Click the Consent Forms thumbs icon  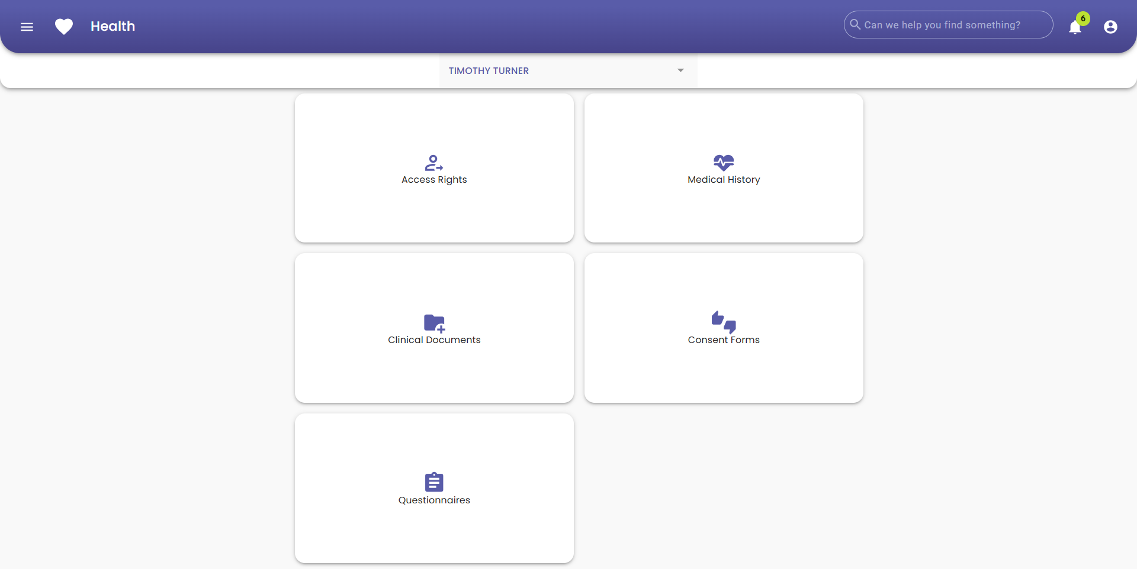coord(724,322)
